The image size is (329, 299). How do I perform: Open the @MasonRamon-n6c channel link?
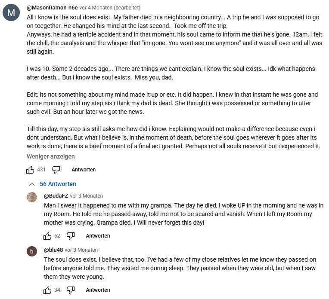click(x=52, y=8)
